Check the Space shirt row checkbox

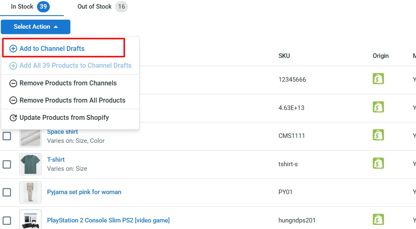click(x=7, y=136)
